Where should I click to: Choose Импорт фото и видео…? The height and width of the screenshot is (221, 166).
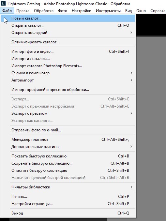pos(68,52)
